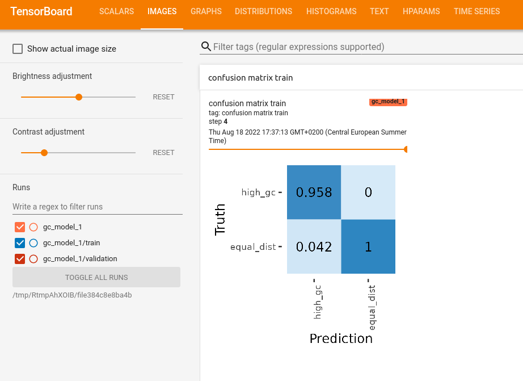Image resolution: width=523 pixels, height=381 pixels.
Task: Click the Filter tags search field
Action: pos(363,47)
